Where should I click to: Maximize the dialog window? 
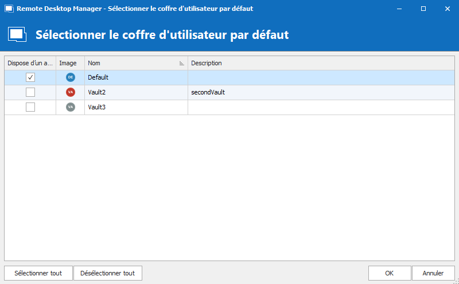tap(423, 9)
